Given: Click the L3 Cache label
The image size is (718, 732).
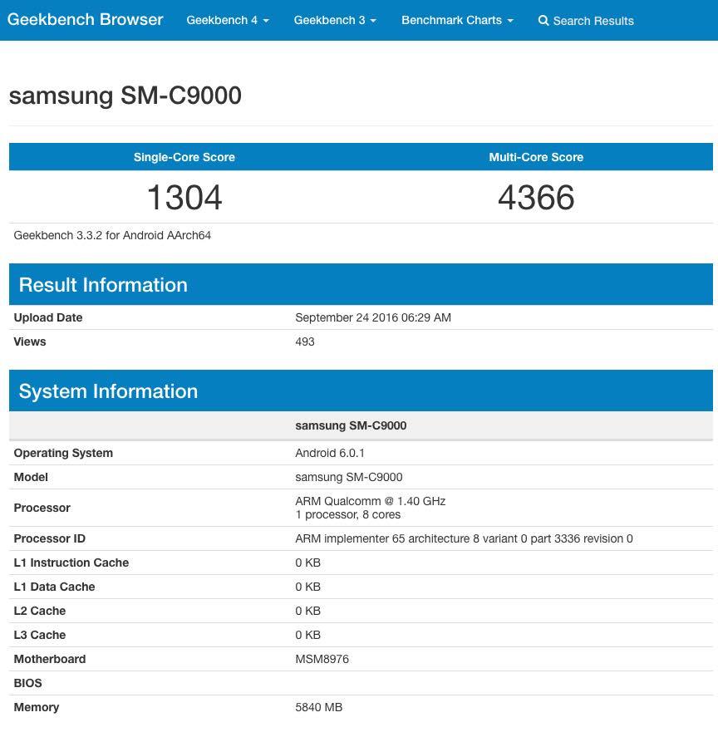Looking at the screenshot, I should point(40,635).
